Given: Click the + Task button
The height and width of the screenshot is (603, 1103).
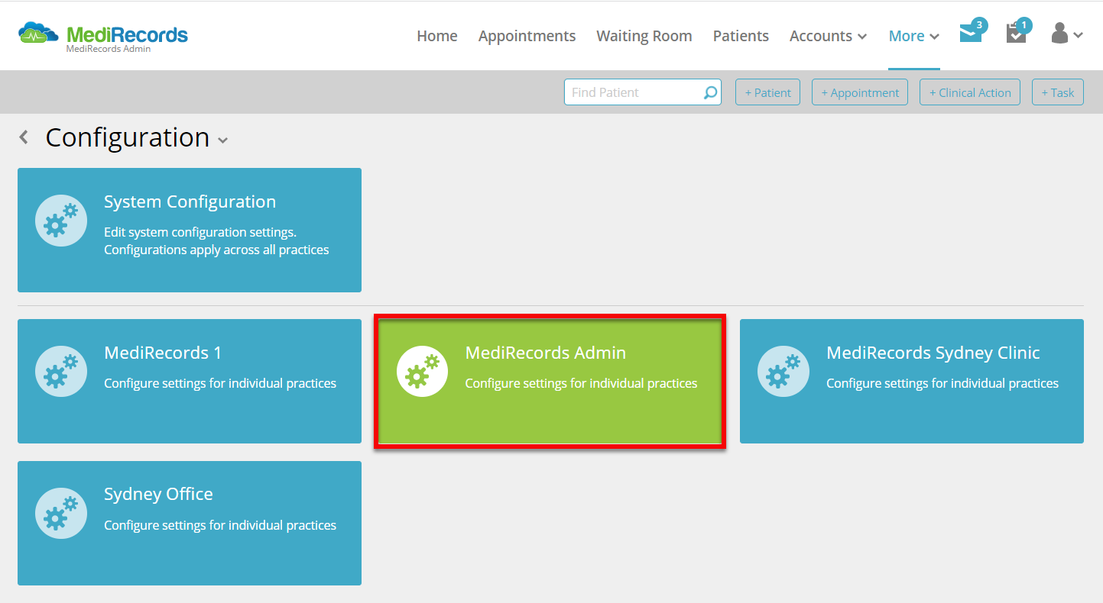Looking at the screenshot, I should [x=1058, y=92].
